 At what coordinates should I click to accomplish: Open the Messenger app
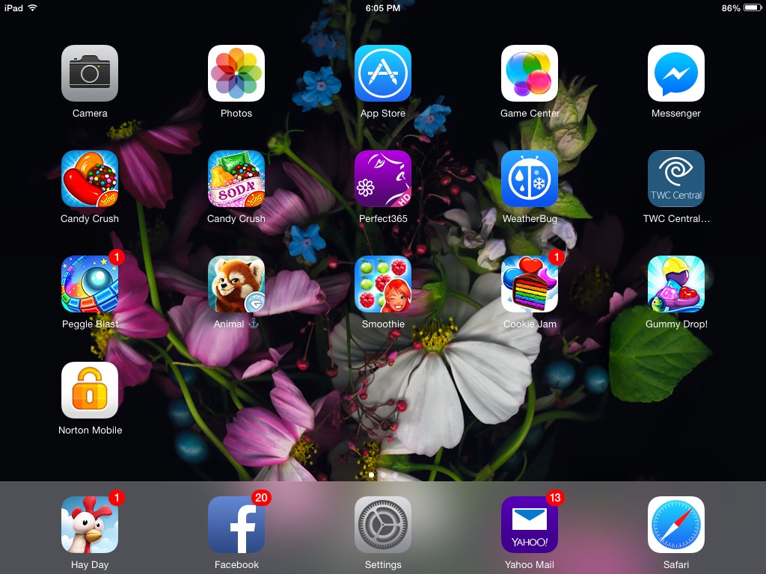[675, 73]
